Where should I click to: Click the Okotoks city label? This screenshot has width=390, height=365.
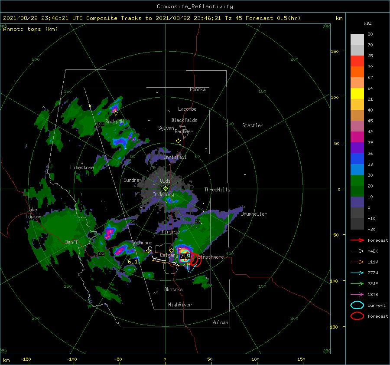coord(173,289)
